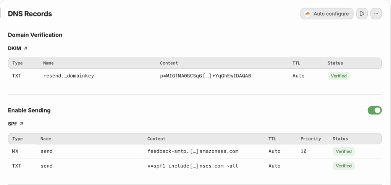Click the Content header in DKIM table
Screen dimensions: 391x185
(x=169, y=63)
